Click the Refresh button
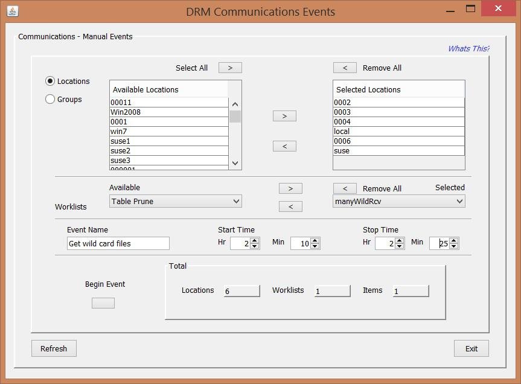521x384 pixels. [54, 348]
